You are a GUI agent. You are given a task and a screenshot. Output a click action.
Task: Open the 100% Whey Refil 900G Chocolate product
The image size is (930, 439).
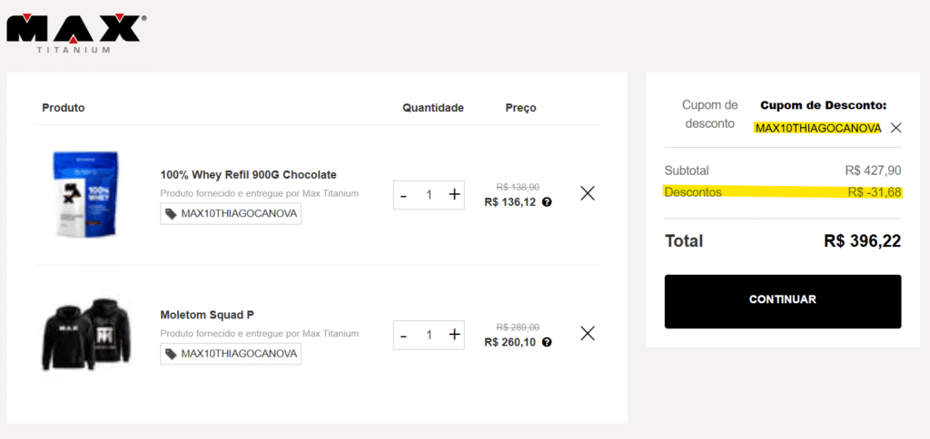248,174
